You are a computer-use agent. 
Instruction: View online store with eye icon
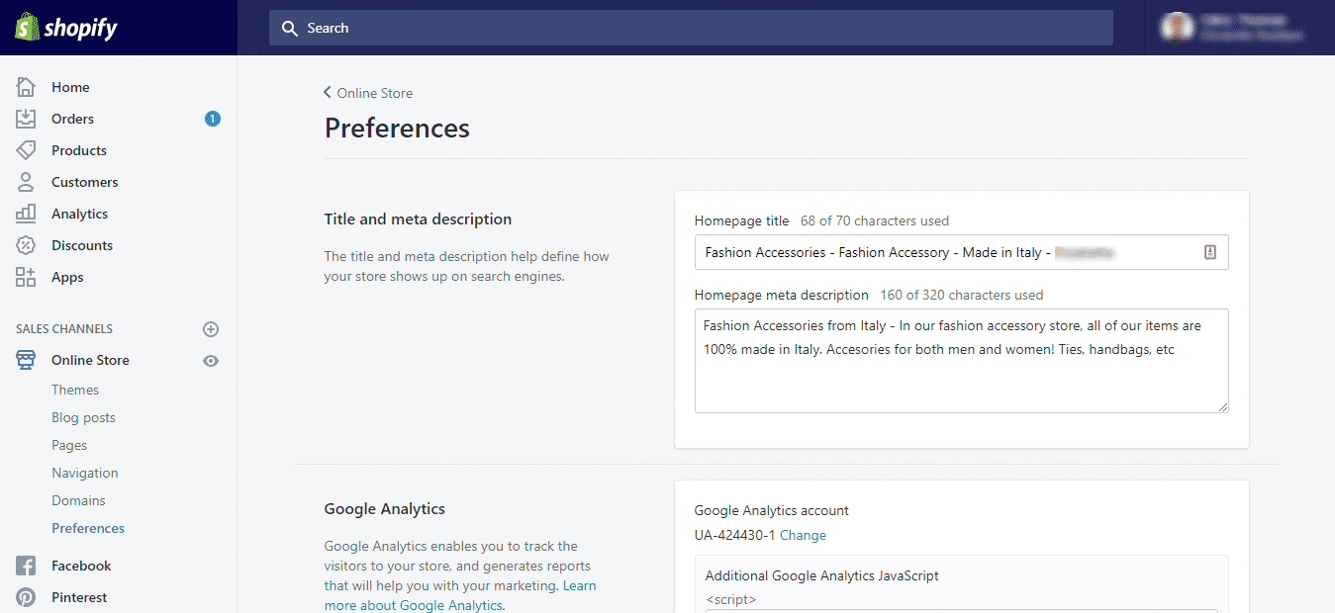point(211,361)
